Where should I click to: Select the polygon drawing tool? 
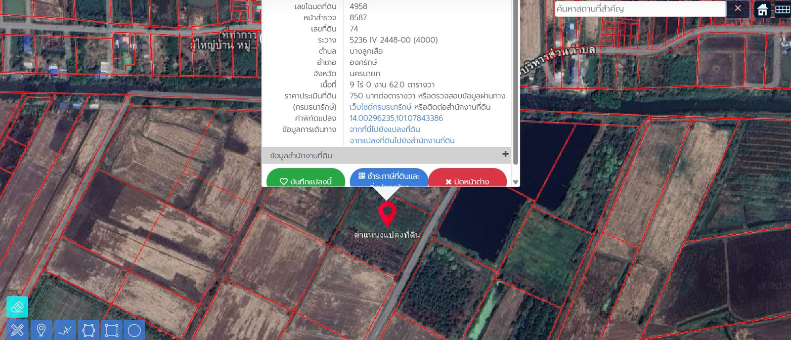(88, 330)
